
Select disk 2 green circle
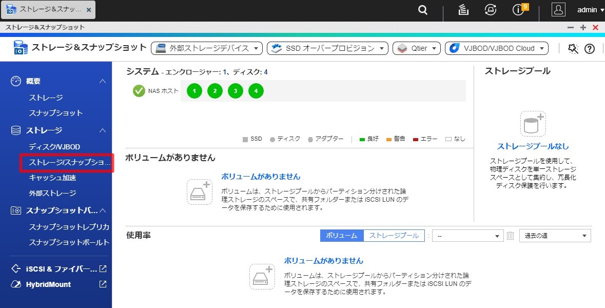tap(215, 91)
